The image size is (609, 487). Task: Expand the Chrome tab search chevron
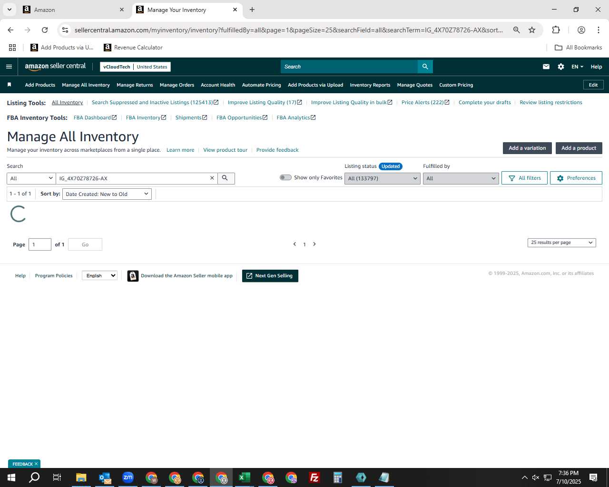coord(10,10)
